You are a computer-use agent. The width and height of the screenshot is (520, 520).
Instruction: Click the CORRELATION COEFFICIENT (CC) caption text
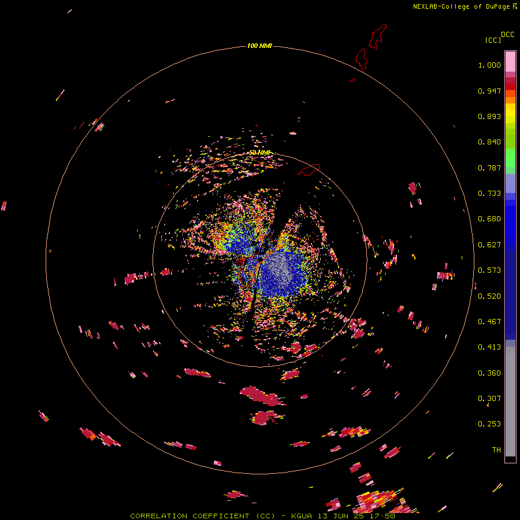click(203, 516)
